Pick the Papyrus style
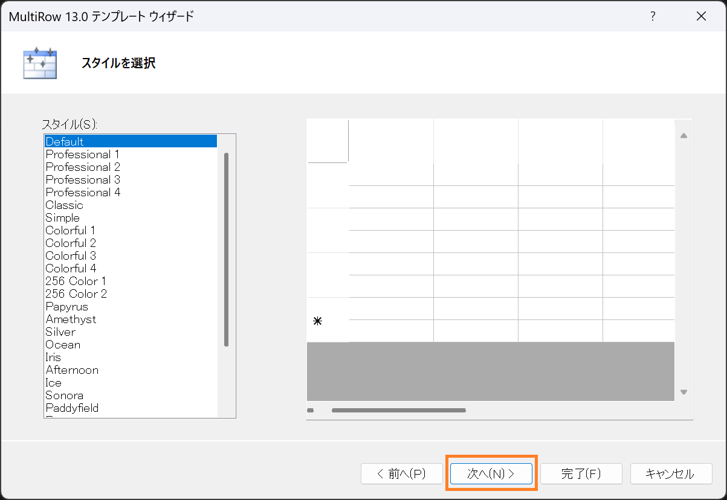 (x=131, y=306)
